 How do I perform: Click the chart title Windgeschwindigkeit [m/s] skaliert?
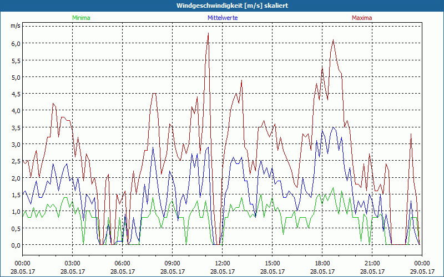[232, 6]
